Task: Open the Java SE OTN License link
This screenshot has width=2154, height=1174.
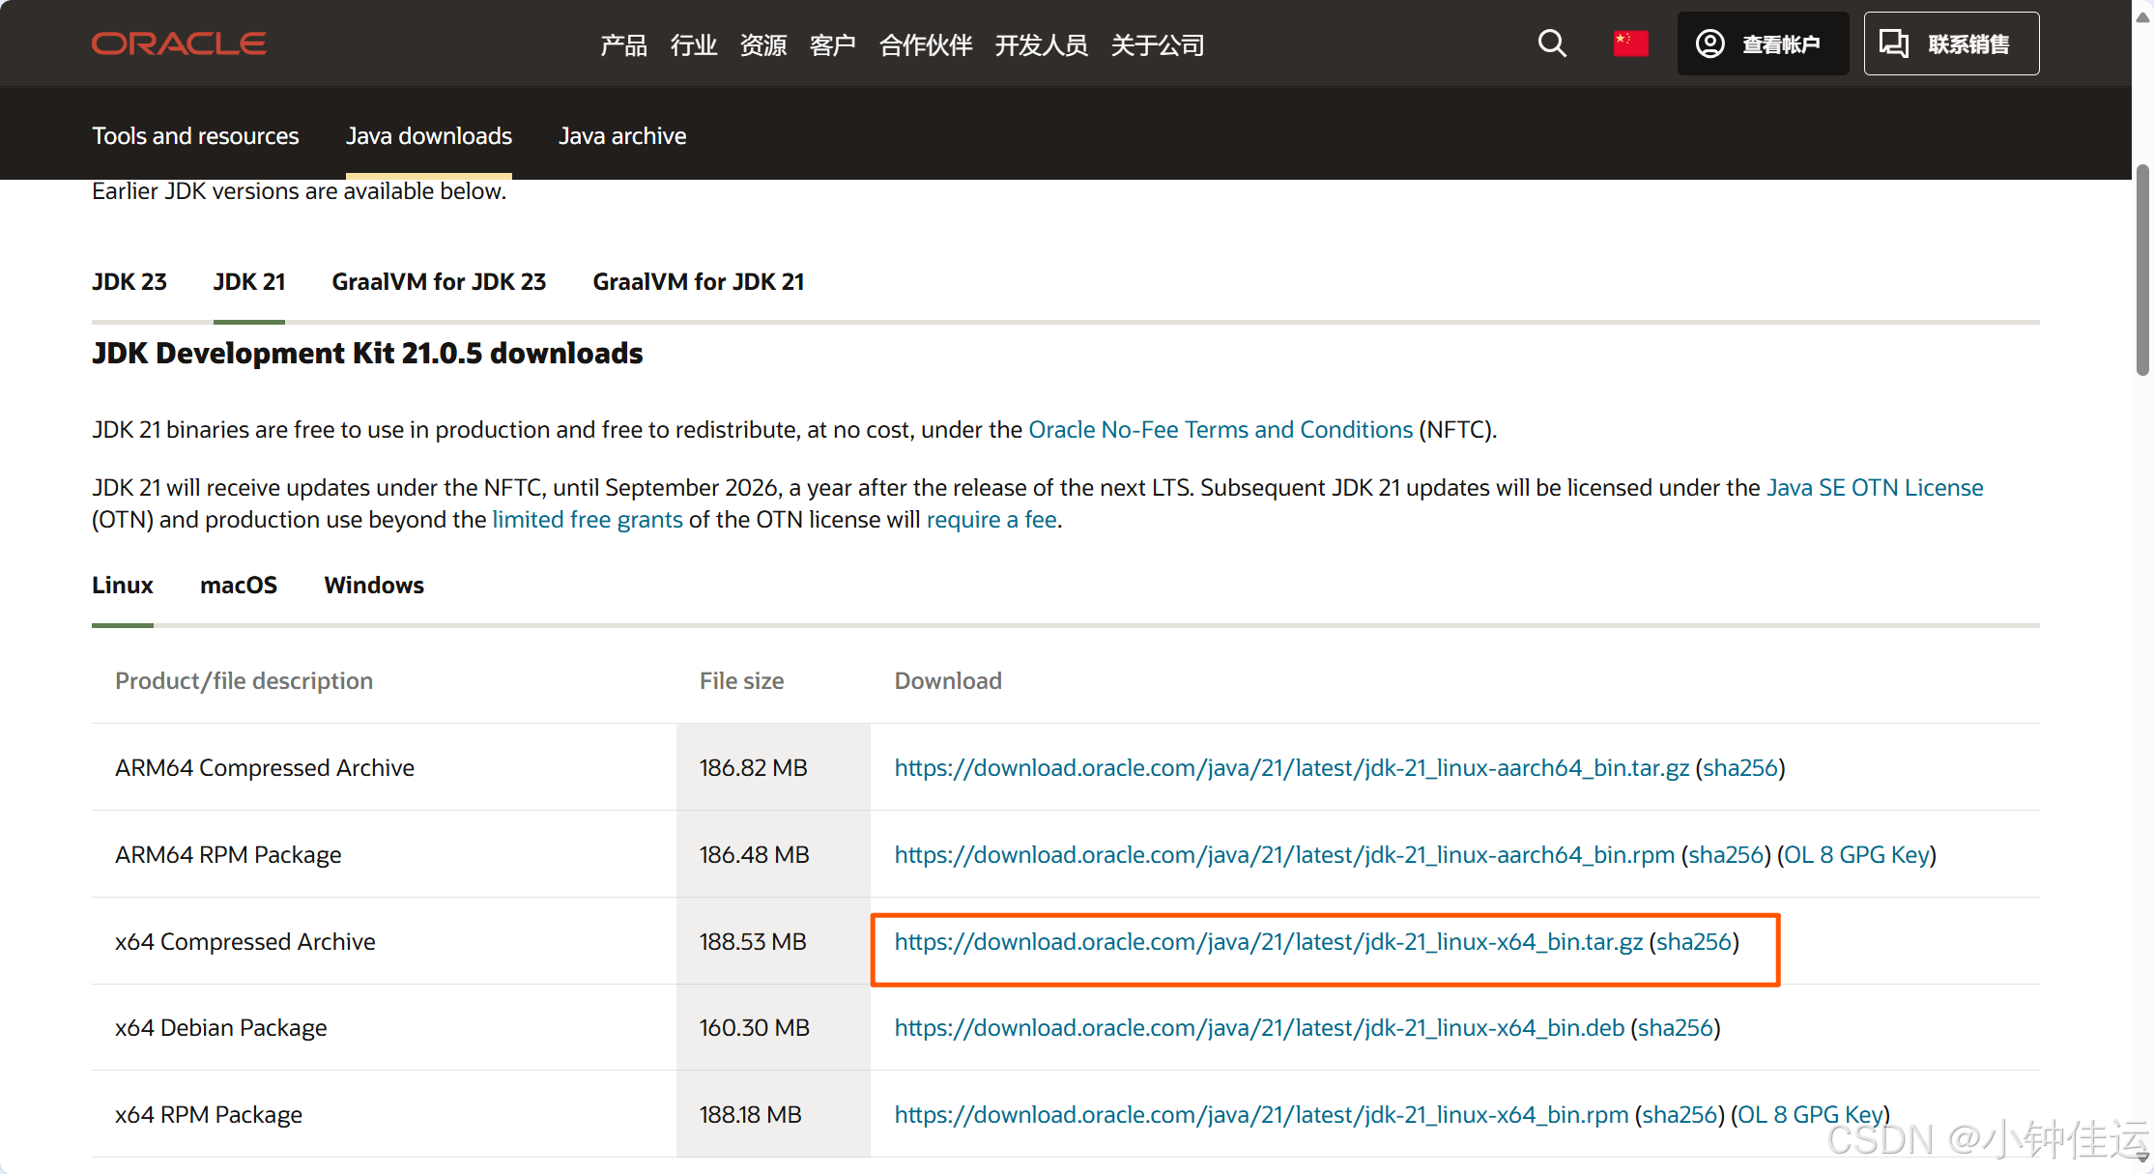Action: click(x=1875, y=487)
